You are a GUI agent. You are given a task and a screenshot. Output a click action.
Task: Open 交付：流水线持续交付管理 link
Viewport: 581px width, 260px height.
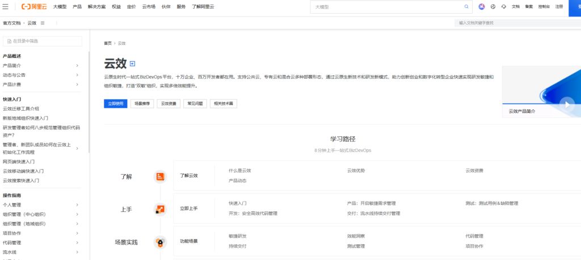click(374, 213)
